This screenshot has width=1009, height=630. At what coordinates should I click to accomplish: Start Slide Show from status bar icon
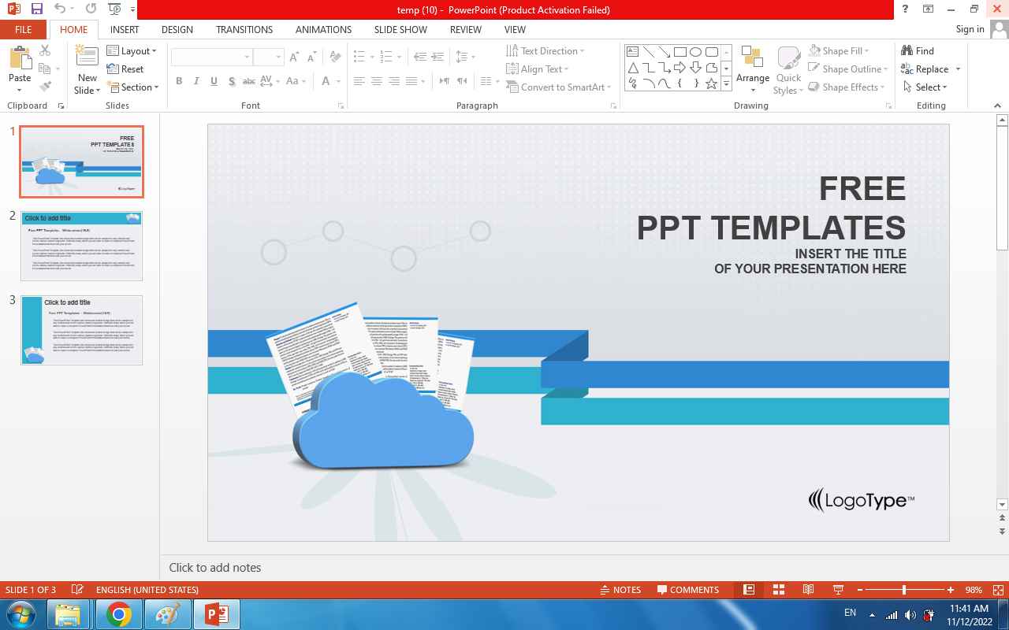(x=838, y=590)
